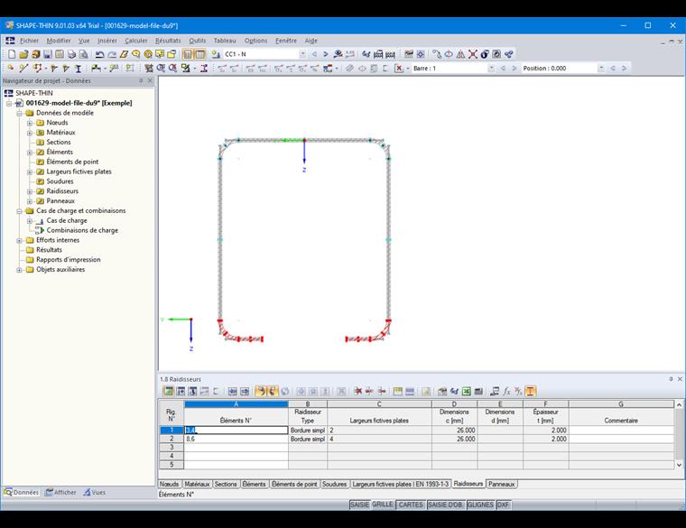Toggle the SAISIE D'OB. status bar button
The width and height of the screenshot is (686, 528).
[x=445, y=505]
